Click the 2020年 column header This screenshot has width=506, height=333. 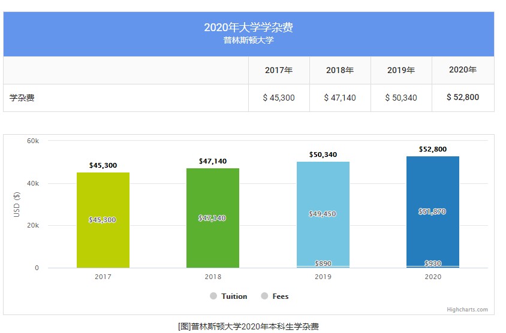click(463, 70)
